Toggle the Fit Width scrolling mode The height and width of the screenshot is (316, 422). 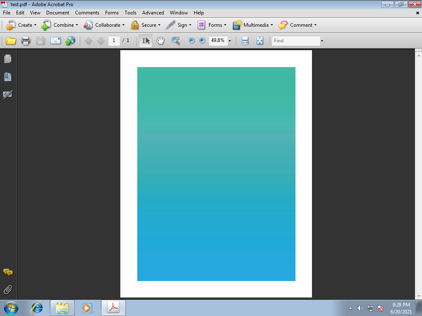[245, 41]
